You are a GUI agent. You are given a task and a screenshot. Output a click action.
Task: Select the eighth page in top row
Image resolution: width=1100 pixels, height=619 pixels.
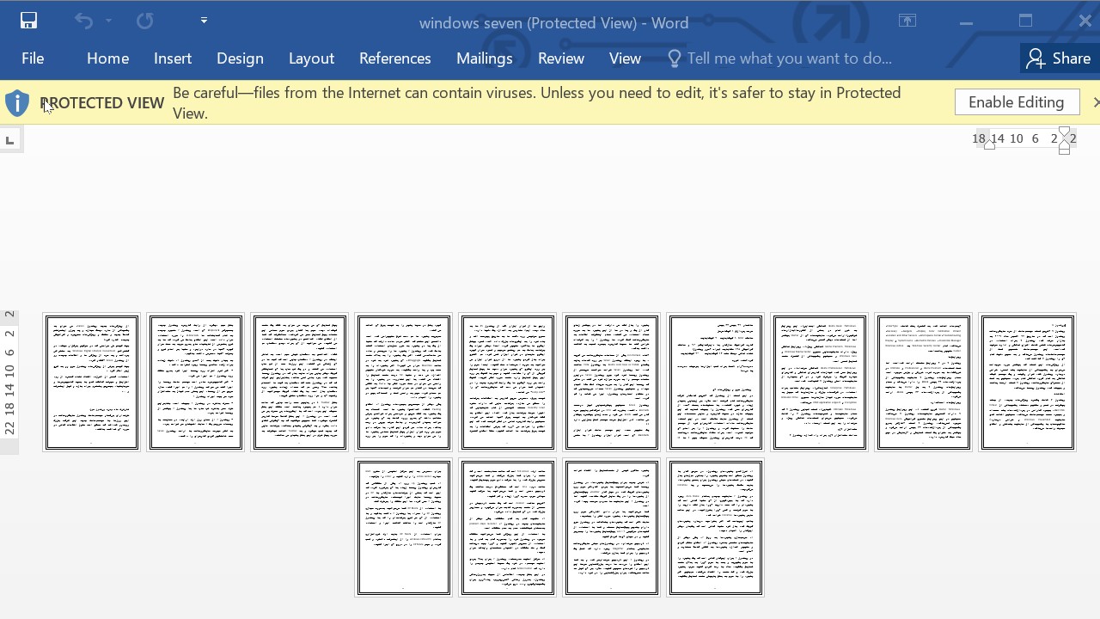820,383
